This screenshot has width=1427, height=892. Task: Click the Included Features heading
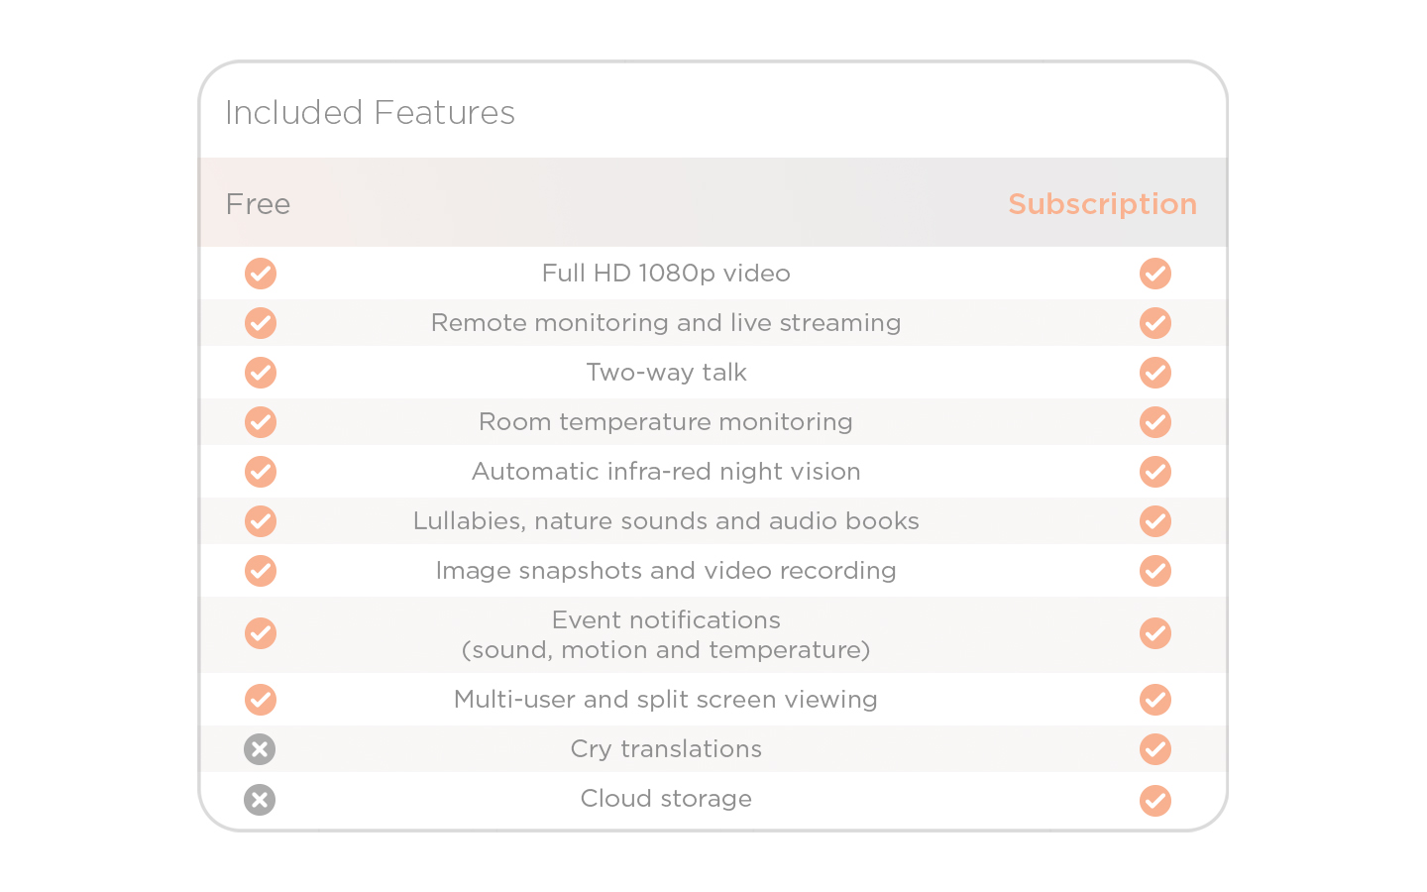(x=370, y=113)
